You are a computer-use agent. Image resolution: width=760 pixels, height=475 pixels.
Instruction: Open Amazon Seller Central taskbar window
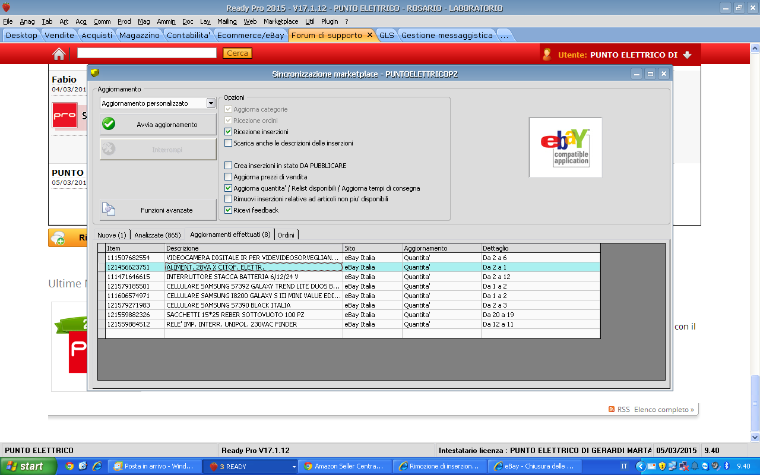pyautogui.click(x=346, y=466)
